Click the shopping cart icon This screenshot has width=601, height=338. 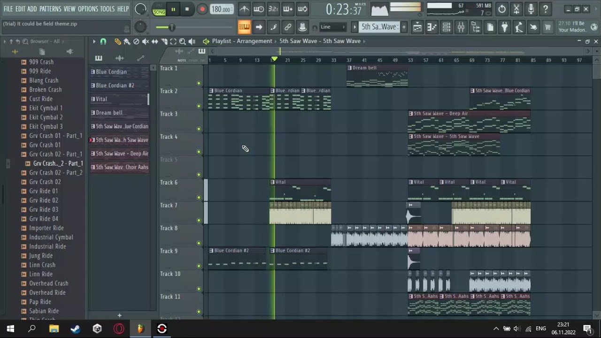click(x=547, y=27)
